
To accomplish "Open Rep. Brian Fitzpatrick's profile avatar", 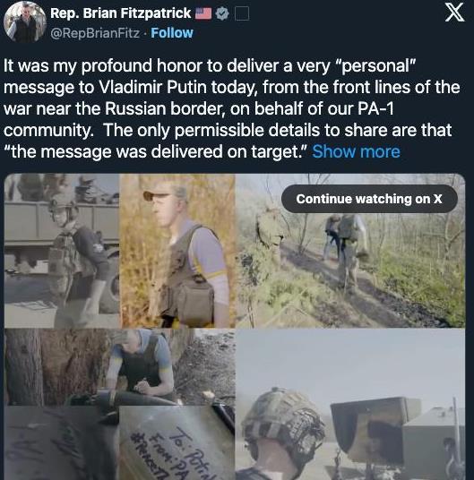I will point(25,21).
